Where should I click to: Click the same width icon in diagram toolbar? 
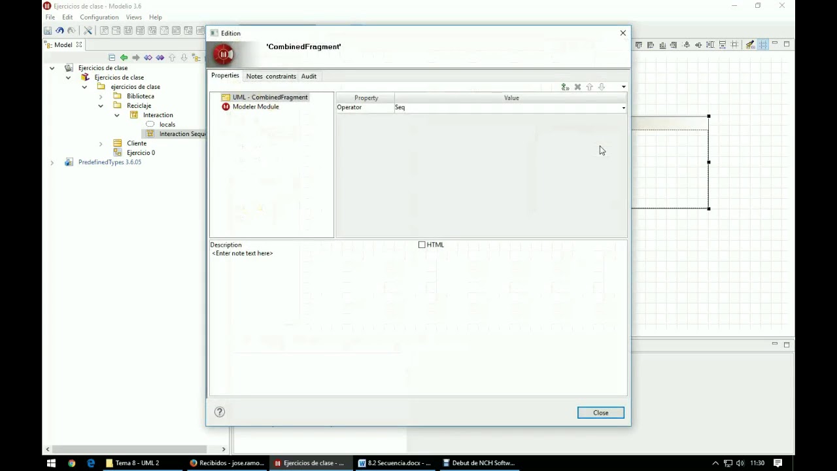coord(723,44)
